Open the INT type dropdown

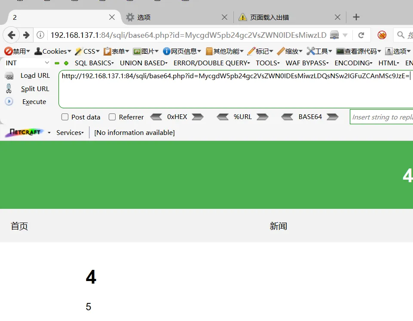[28, 63]
